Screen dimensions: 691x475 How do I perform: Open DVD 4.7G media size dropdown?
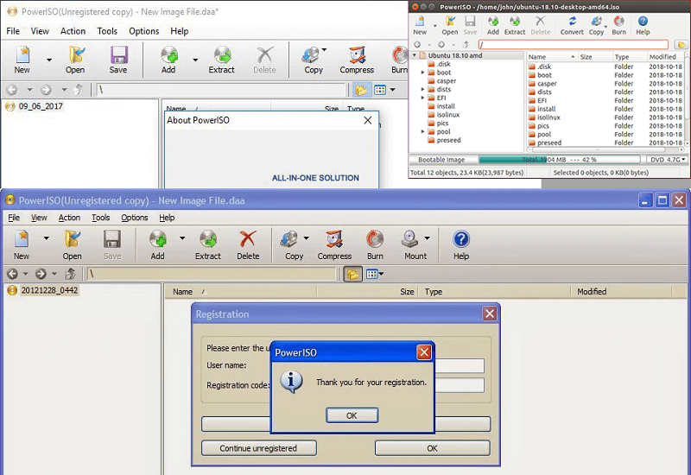(x=668, y=160)
